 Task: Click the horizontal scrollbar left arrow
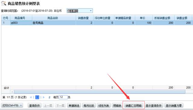pos(12,92)
